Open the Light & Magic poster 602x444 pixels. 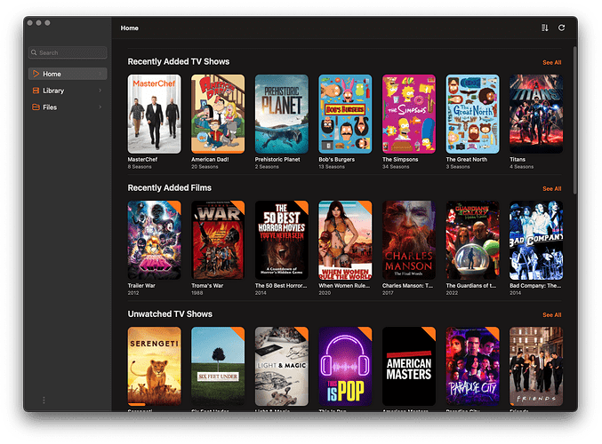pos(281,366)
